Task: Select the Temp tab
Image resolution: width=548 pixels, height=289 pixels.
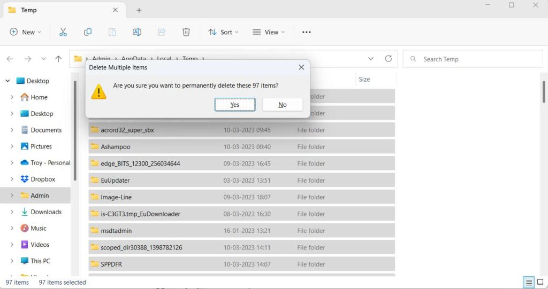Action: [x=59, y=10]
